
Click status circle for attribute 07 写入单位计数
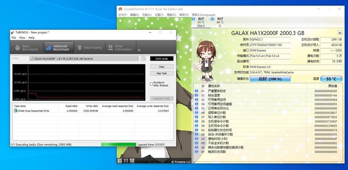click(x=197, y=117)
